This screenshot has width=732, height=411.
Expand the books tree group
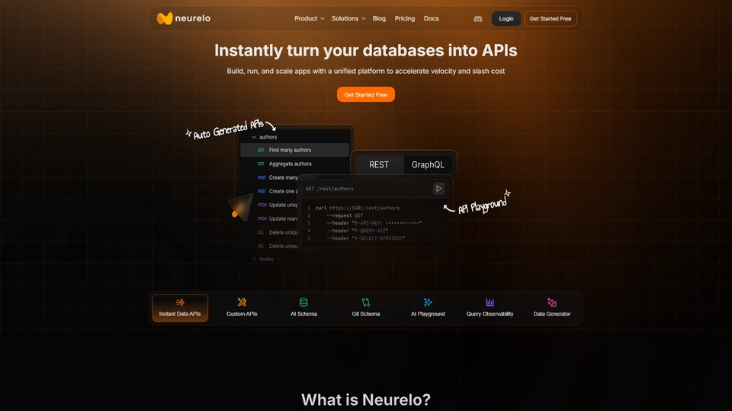click(x=254, y=259)
